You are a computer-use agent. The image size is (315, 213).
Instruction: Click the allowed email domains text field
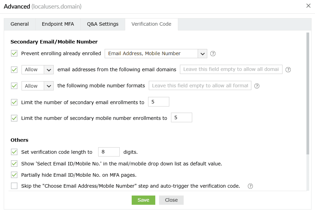[x=231, y=70]
